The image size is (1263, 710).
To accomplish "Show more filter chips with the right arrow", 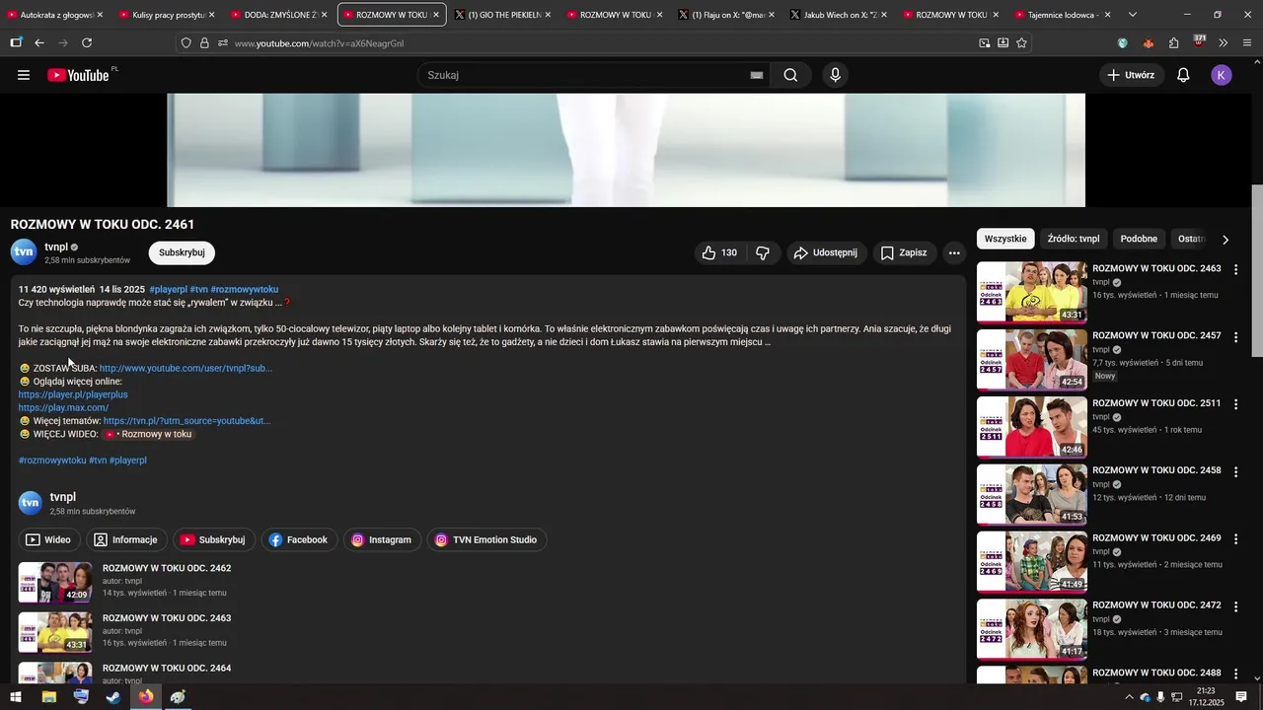I will coord(1226,240).
